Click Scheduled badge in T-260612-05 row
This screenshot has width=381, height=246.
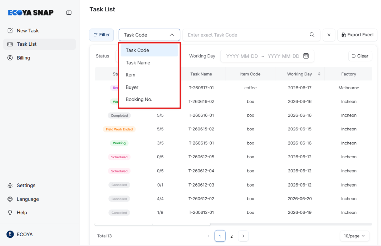(119, 157)
